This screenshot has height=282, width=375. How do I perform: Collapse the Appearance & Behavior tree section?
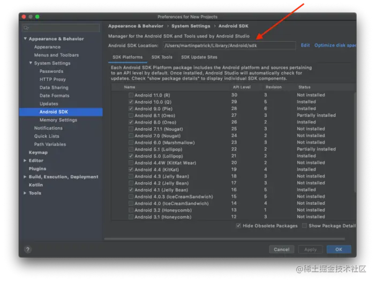(25, 39)
